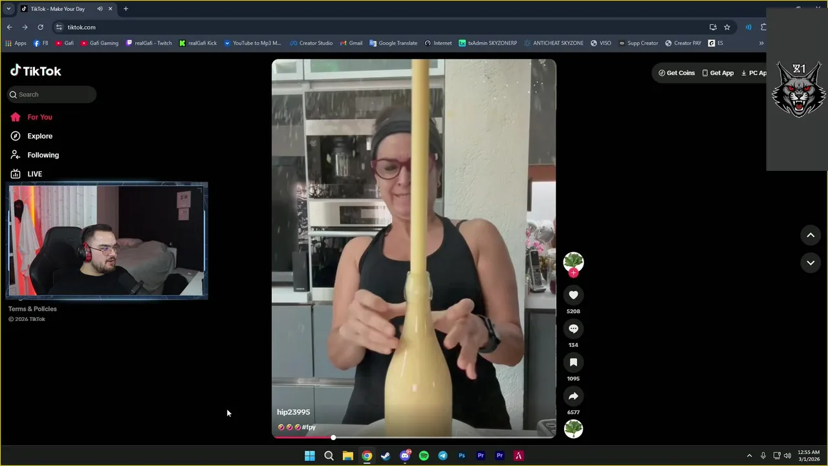The width and height of the screenshot is (828, 466).
Task: Open the taskbar clock and date
Action: 809,456
